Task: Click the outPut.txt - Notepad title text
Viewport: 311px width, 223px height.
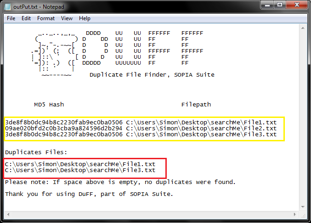Action: pyautogui.click(x=39, y=7)
